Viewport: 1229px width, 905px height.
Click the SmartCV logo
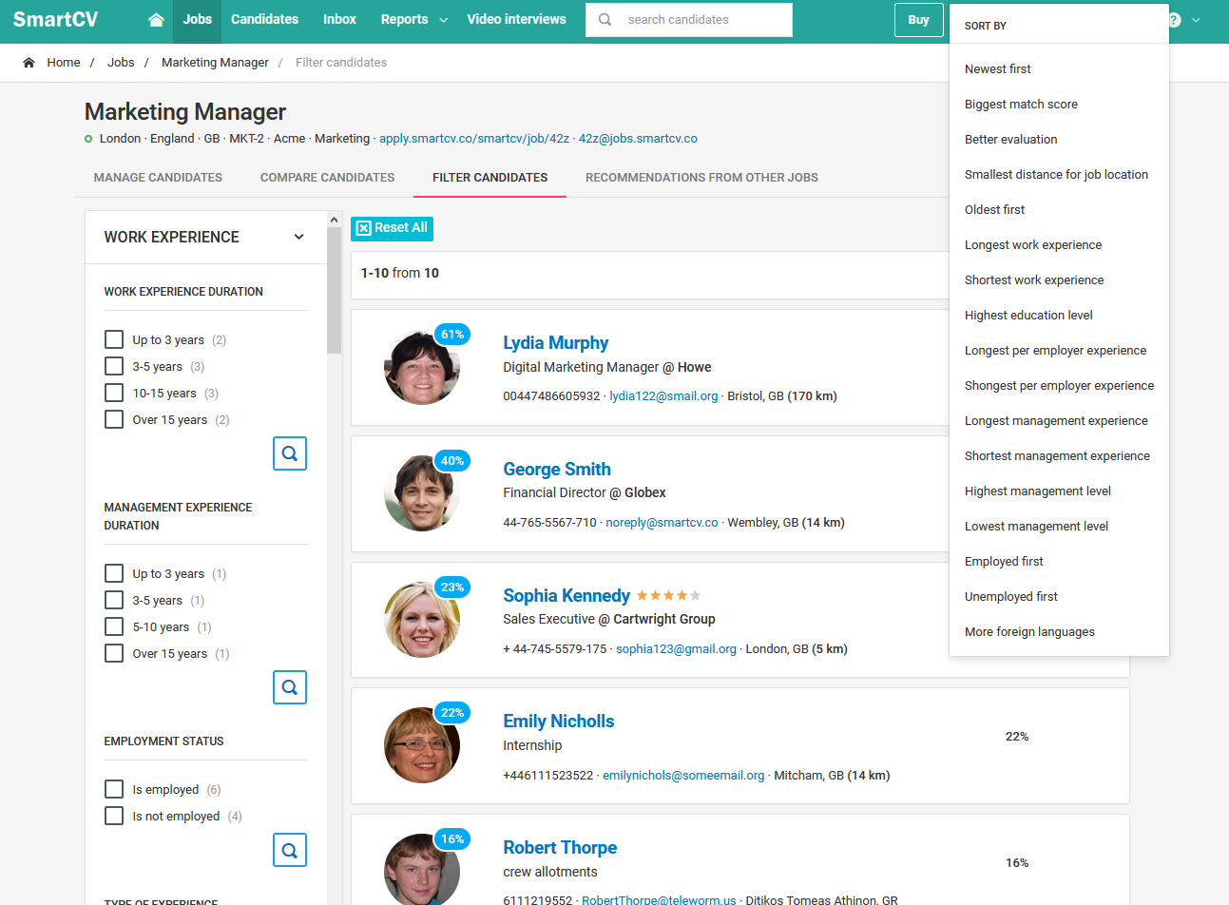(55, 19)
